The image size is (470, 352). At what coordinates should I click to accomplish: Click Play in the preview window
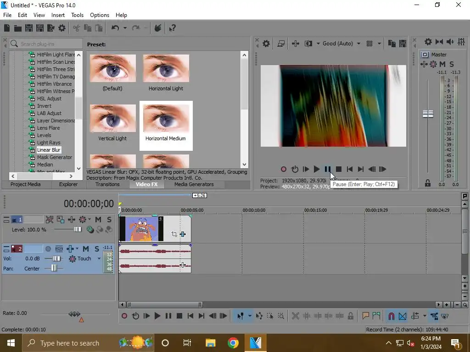pyautogui.click(x=317, y=169)
